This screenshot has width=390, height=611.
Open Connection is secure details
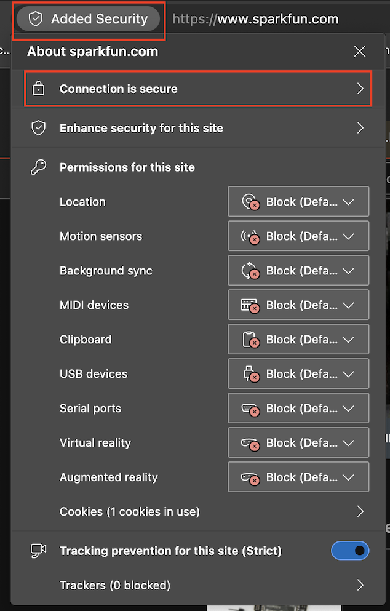(x=197, y=89)
